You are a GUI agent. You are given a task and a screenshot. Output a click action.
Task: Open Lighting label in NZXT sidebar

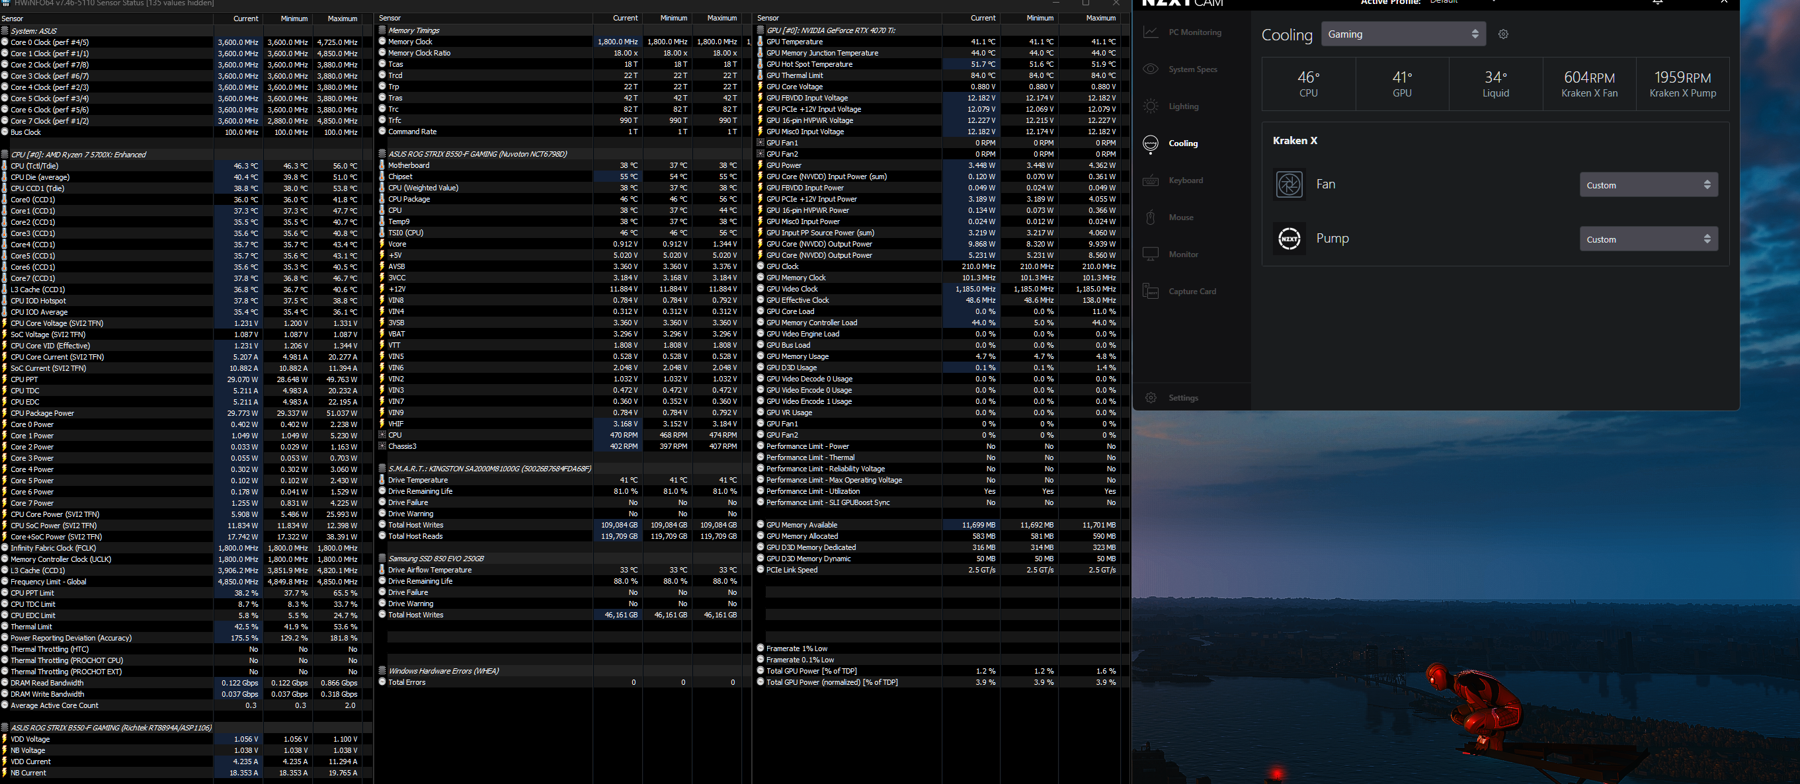click(x=1184, y=106)
